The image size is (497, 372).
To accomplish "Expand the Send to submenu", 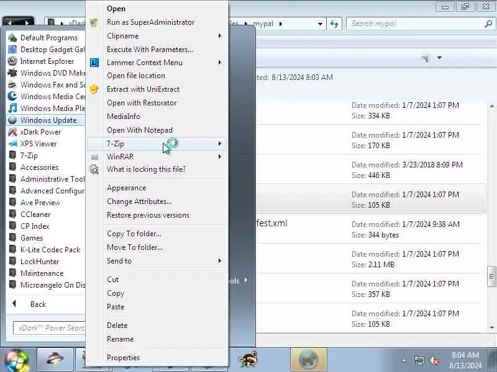I will [x=157, y=261].
